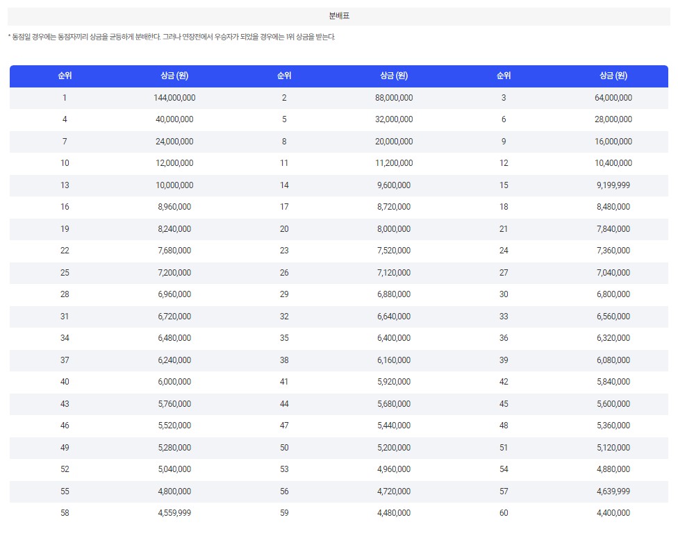Image resolution: width=678 pixels, height=538 pixels.
Task: Click the prize amount 88,000,000
Action: coord(394,98)
